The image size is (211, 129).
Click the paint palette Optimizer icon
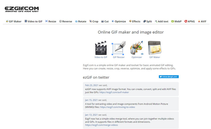point(137,48)
